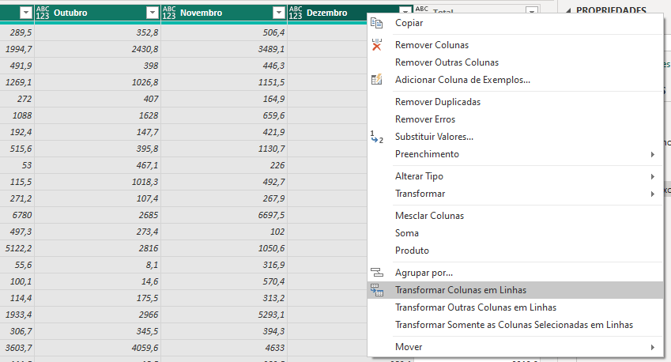Select Transformar Somente as Colunas Selecionadas em Linhas
This screenshot has height=362, width=671.
(x=515, y=325)
